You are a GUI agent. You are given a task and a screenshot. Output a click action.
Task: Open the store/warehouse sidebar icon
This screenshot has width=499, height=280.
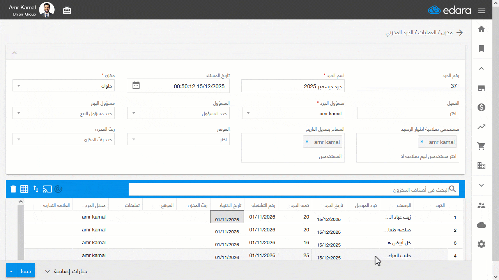[x=481, y=88]
